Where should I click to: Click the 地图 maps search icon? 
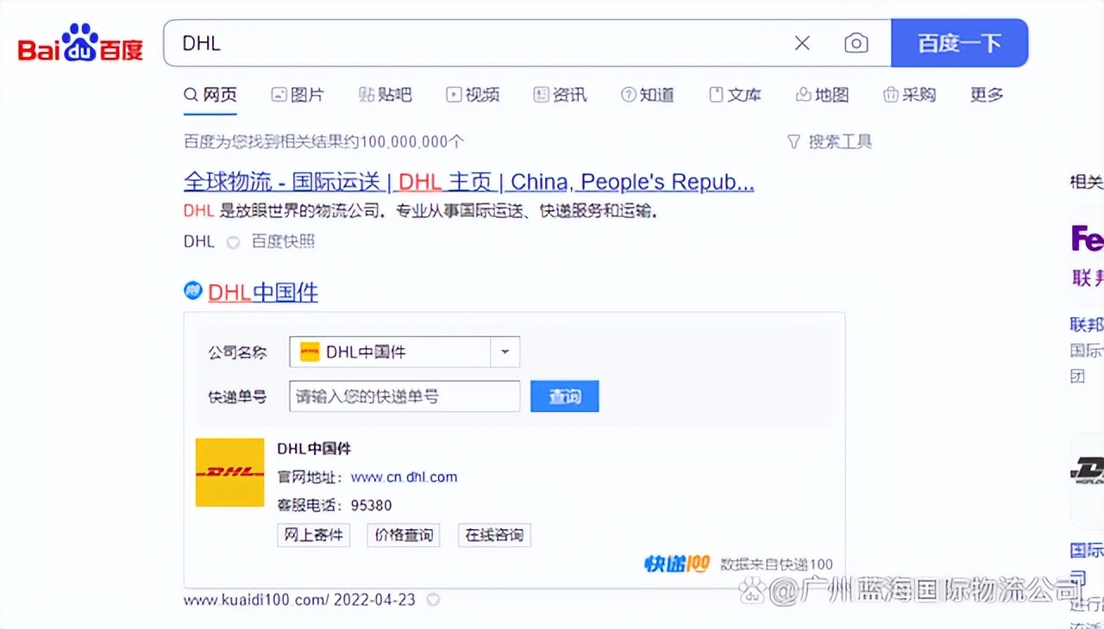[x=822, y=95]
